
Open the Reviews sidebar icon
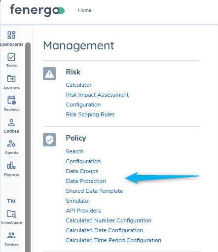point(11,100)
